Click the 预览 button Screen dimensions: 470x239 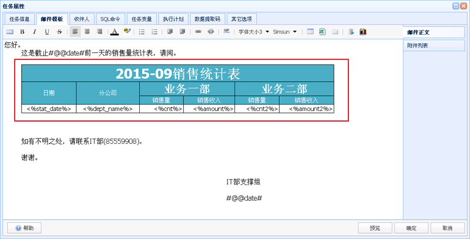[375, 228]
